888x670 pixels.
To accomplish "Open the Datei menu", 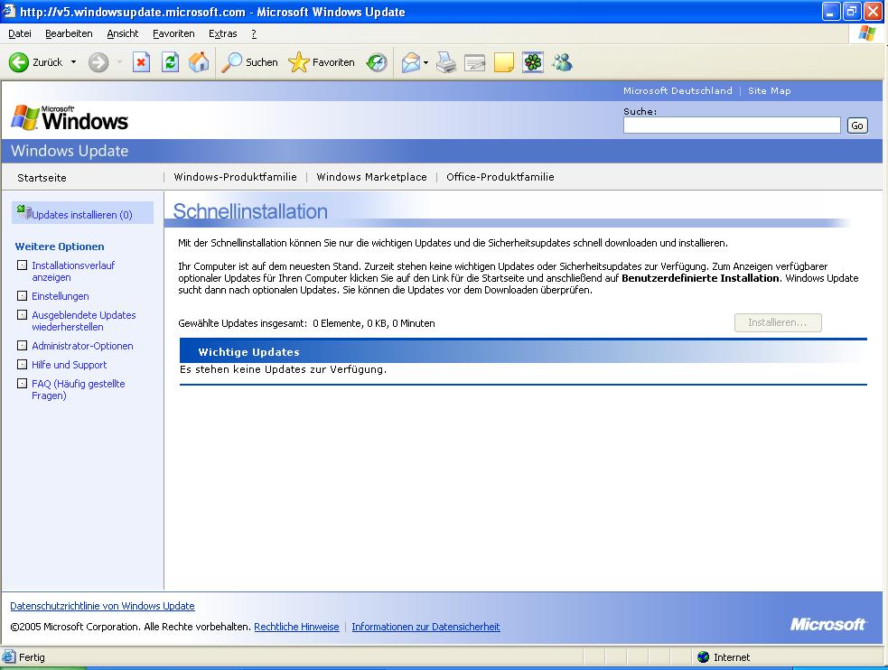I will 20,34.
